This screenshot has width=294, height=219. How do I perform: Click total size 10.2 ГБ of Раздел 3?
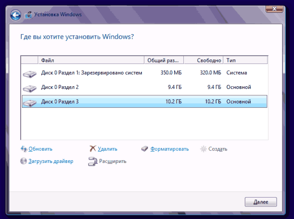pyautogui.click(x=174, y=102)
